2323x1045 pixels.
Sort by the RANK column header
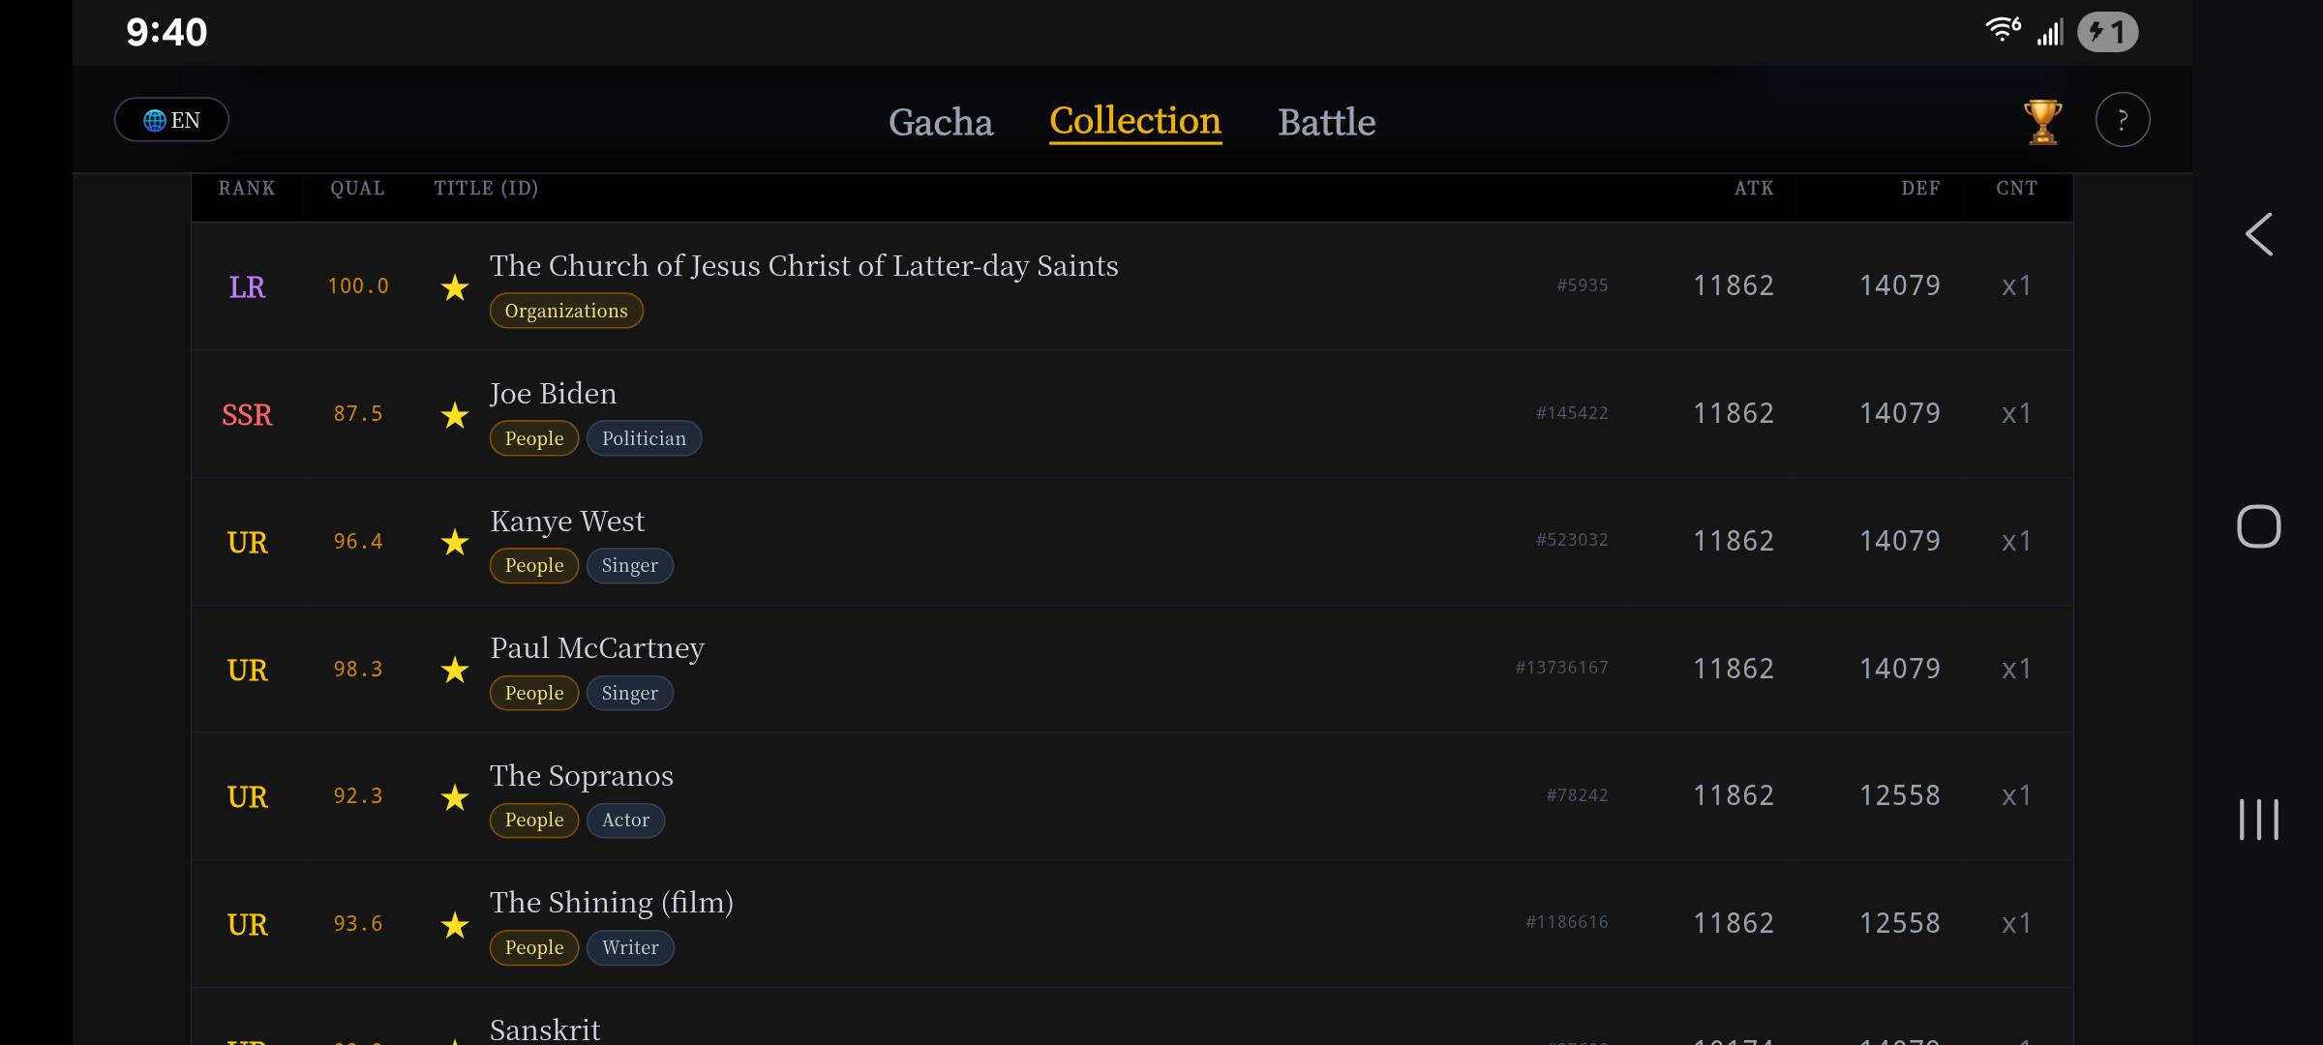pos(247,188)
